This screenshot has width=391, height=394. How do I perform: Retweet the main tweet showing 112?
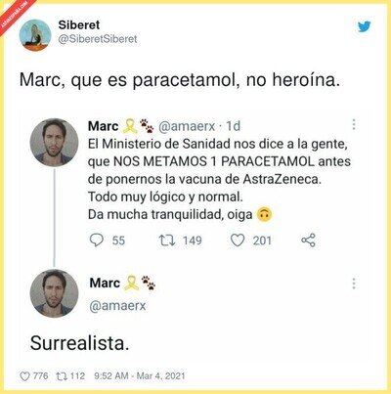61,376
